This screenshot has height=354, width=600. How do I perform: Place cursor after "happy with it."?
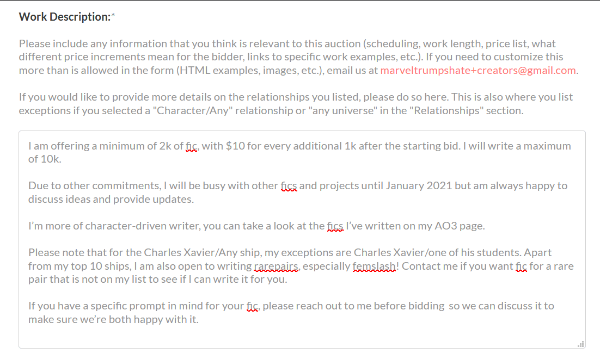(x=199, y=320)
